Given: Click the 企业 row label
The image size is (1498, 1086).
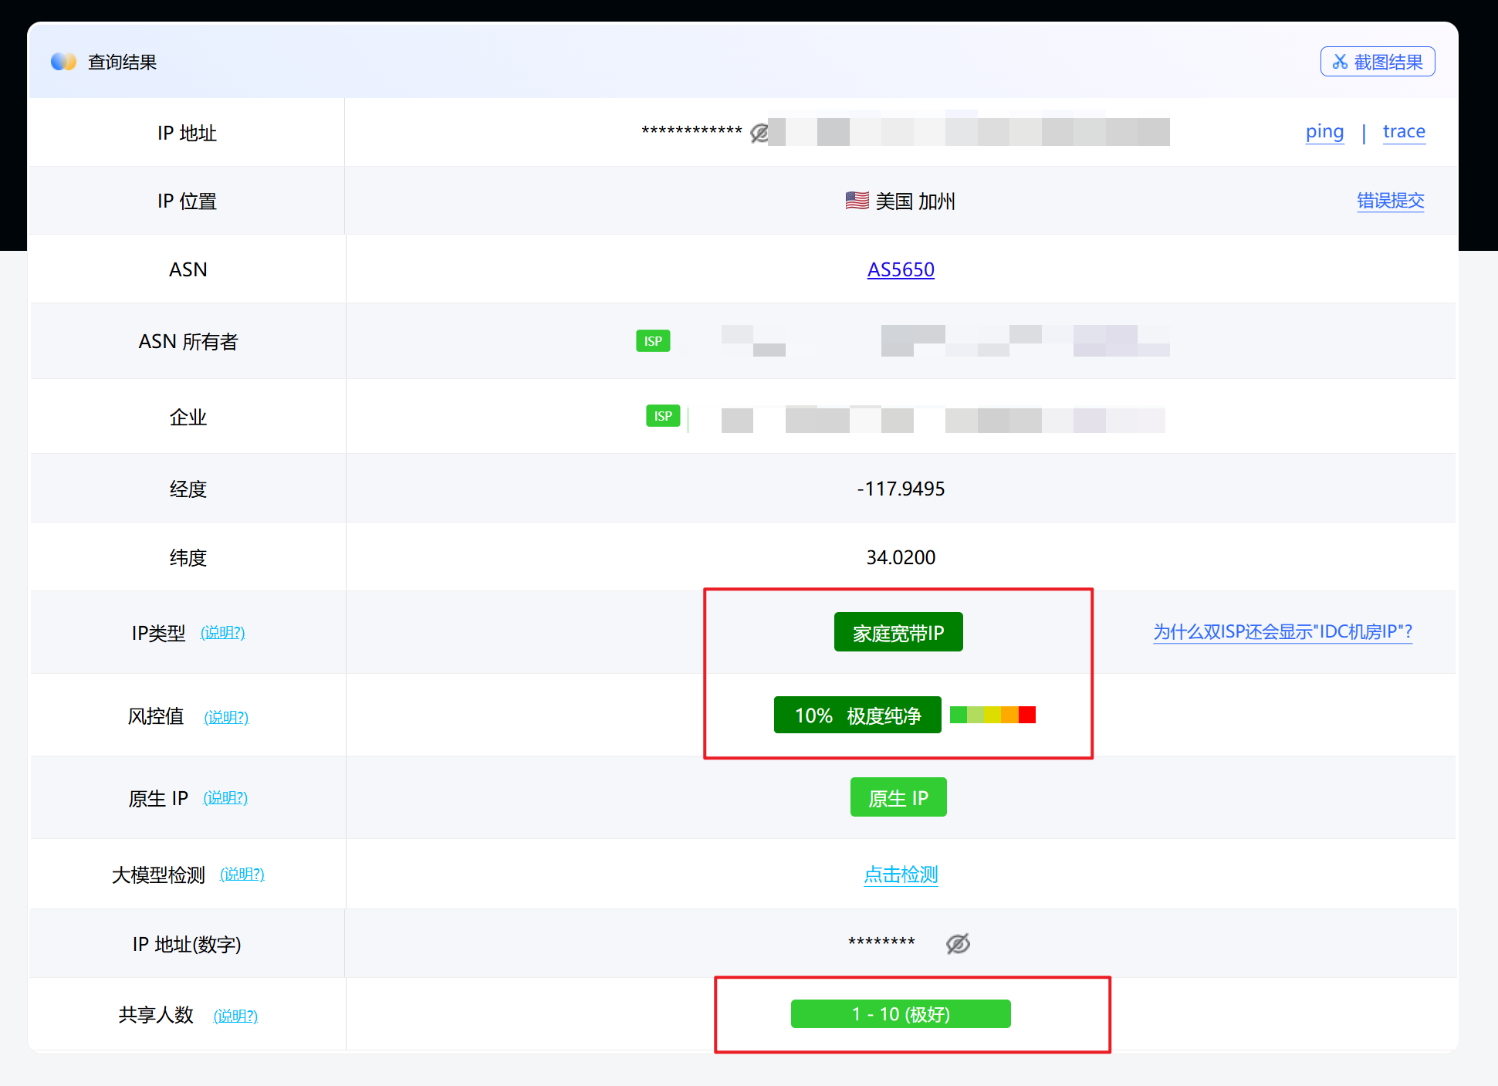Looking at the screenshot, I should pyautogui.click(x=188, y=417).
